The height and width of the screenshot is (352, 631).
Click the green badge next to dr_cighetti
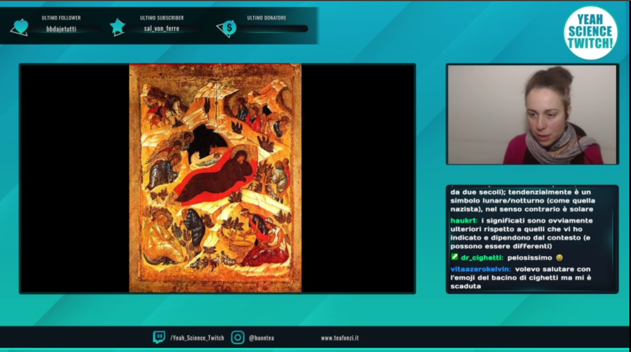[x=454, y=257]
